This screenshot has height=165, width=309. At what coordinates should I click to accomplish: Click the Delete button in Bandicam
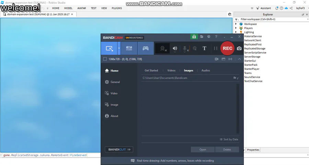pos(227,150)
